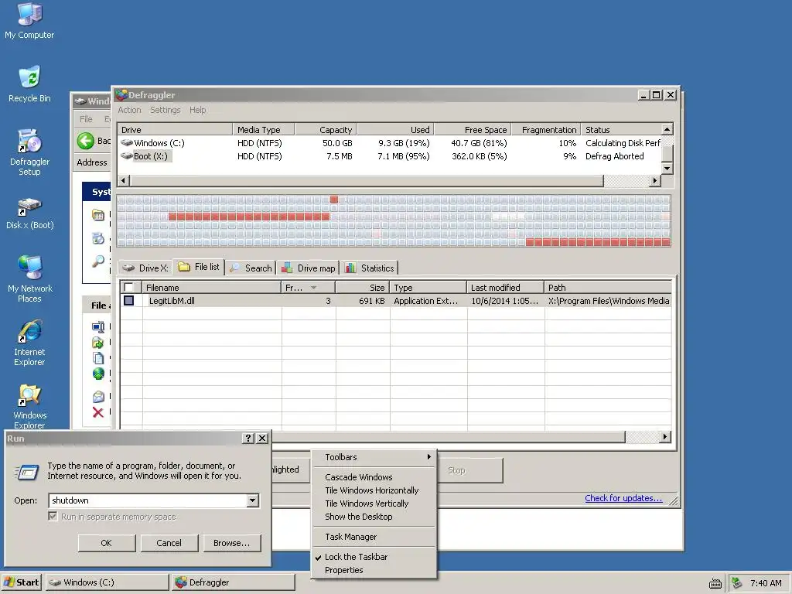Click the keyboard icon in the system tray
This screenshot has height=594, width=792.
click(715, 583)
